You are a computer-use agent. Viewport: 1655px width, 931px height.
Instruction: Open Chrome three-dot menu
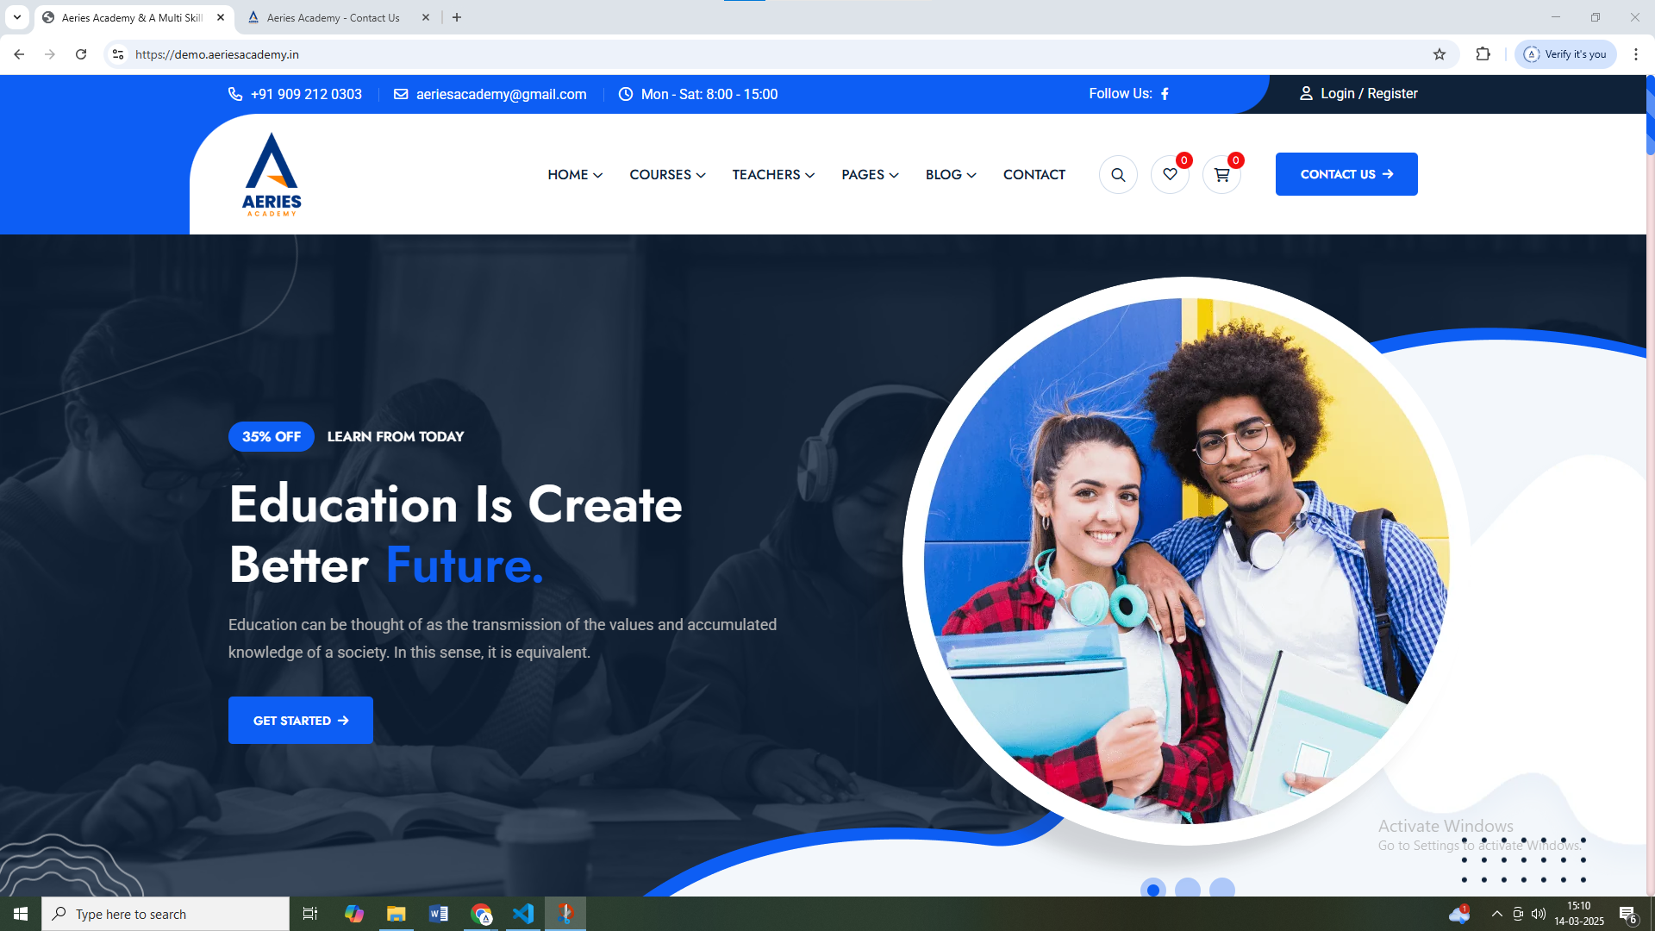[x=1636, y=54]
